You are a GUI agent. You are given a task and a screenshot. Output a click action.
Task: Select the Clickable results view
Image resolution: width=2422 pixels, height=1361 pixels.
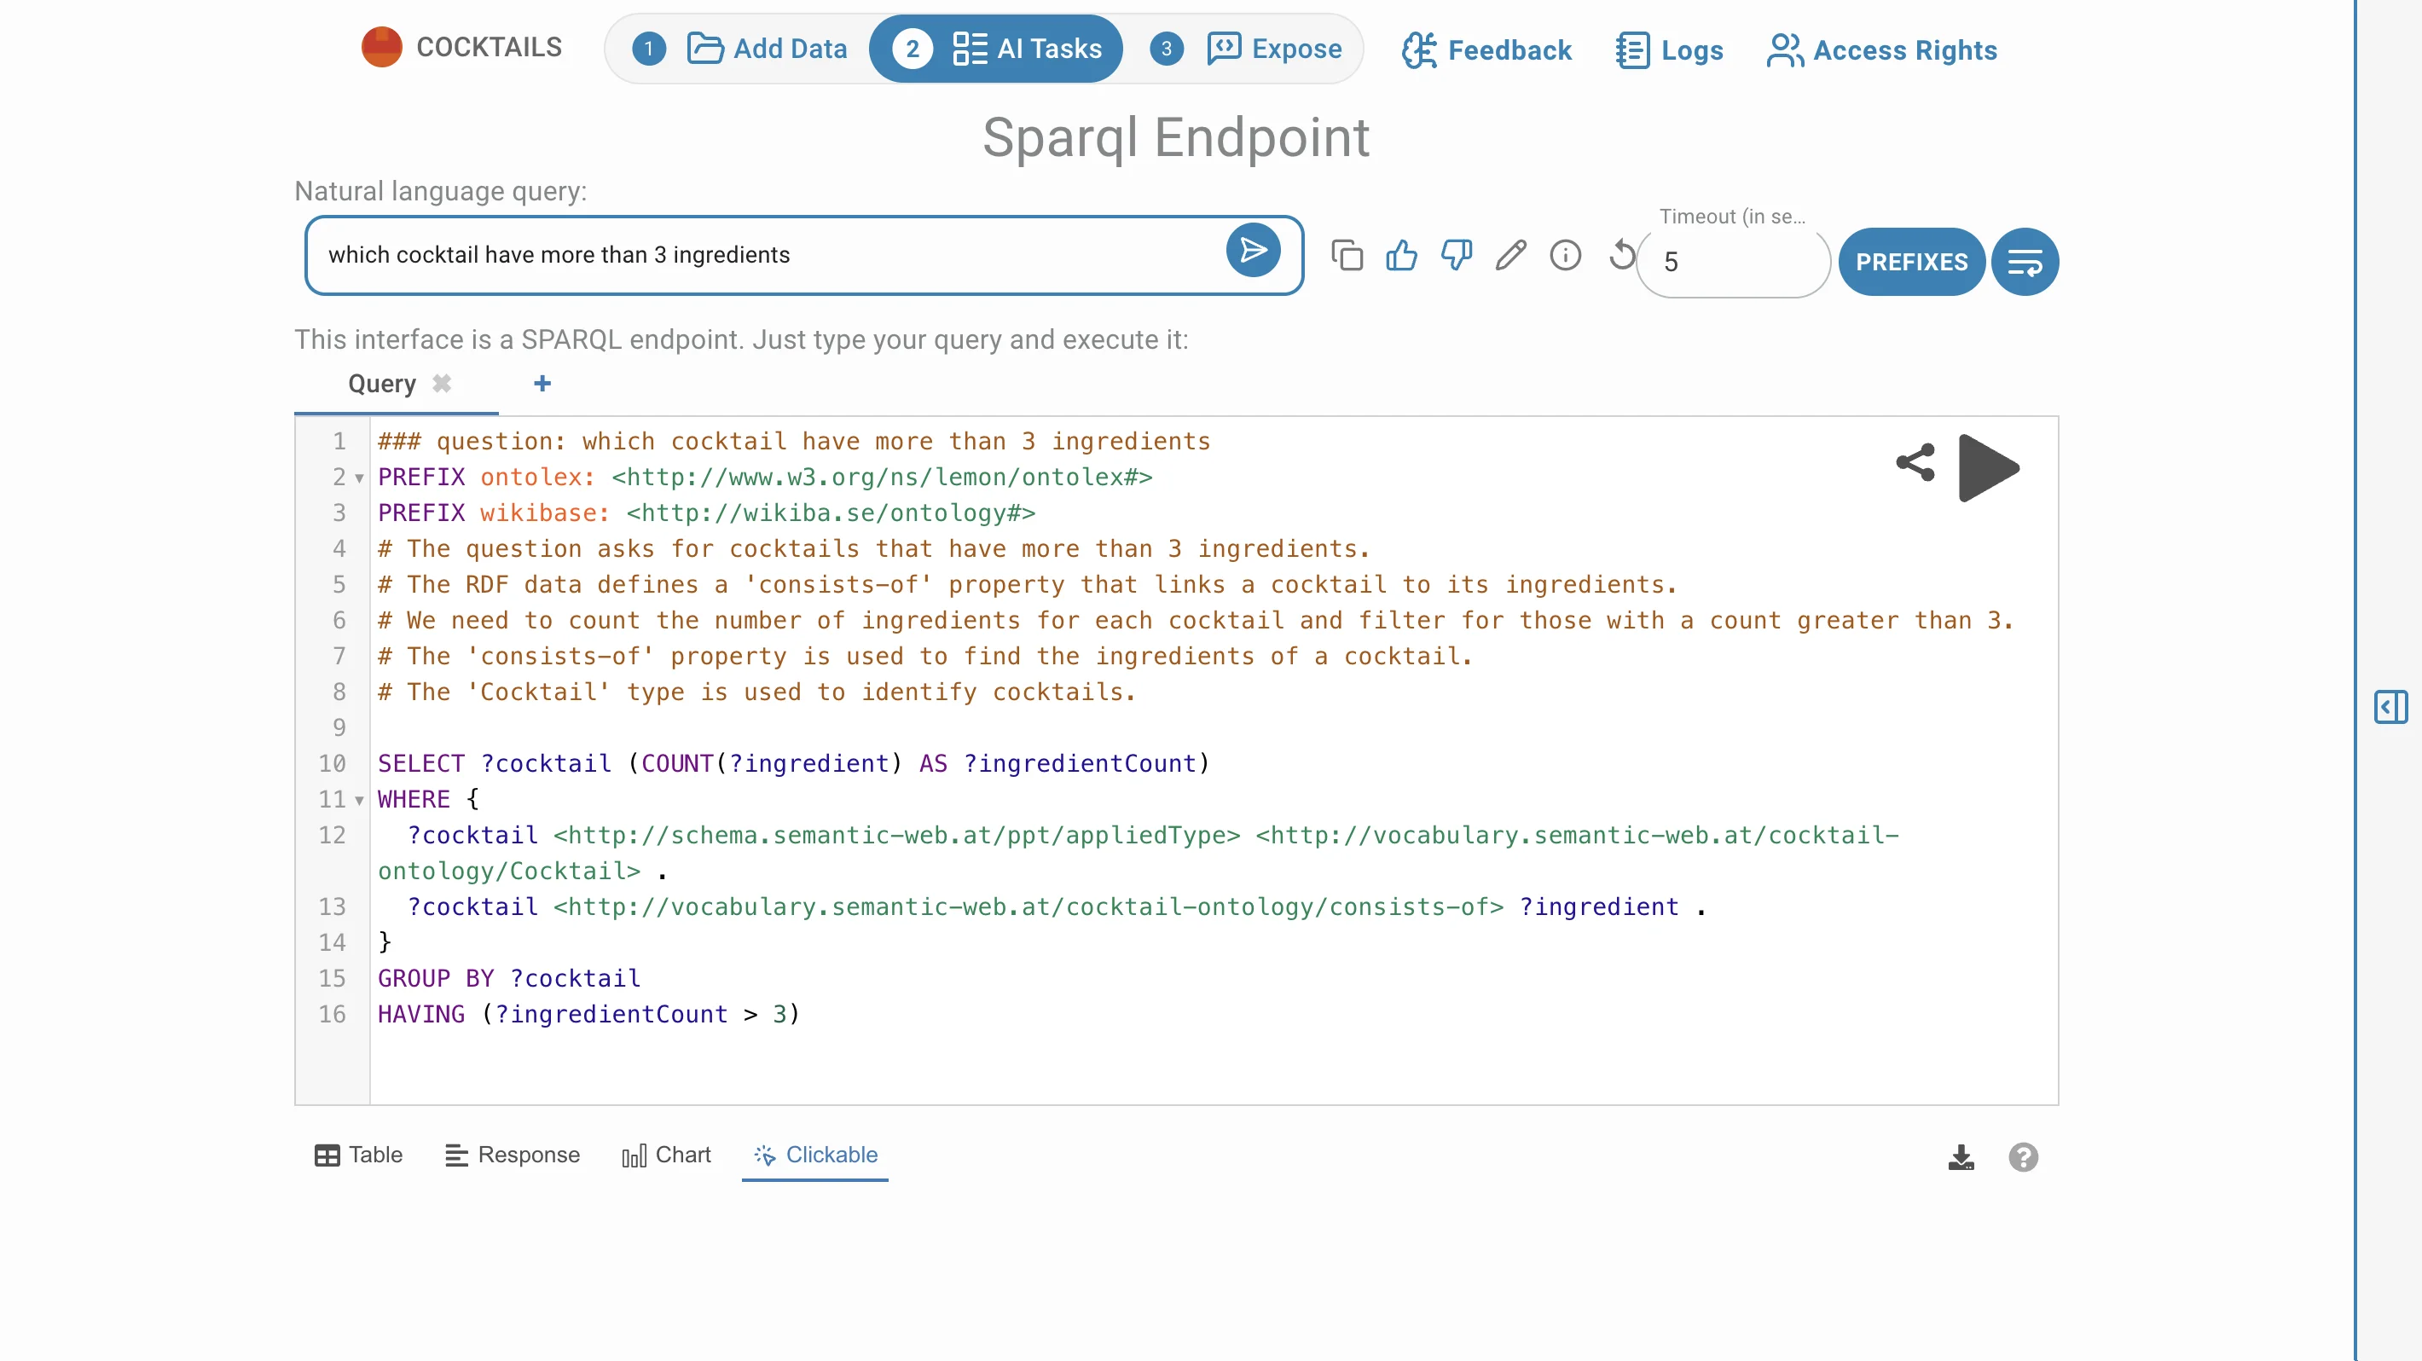point(815,1155)
